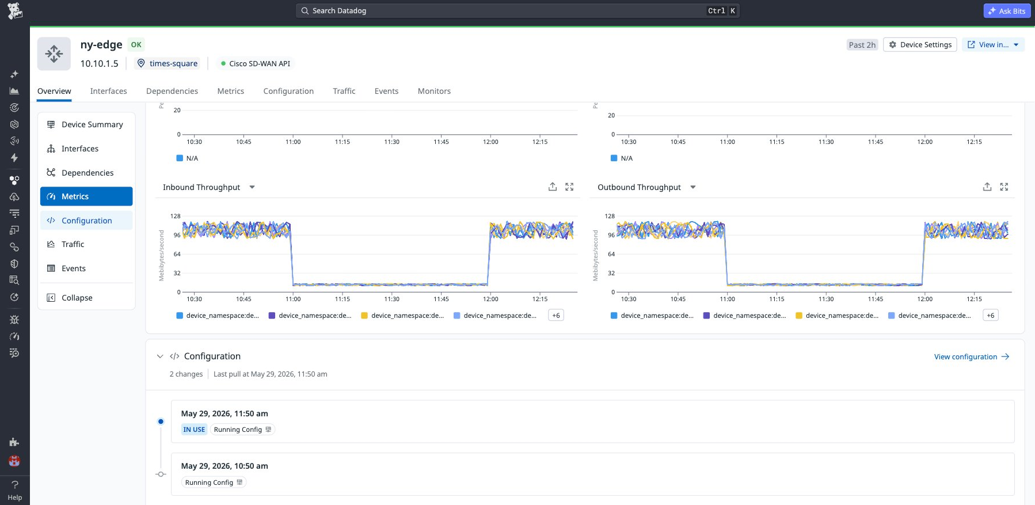
Task: Export the Inbound Throughput graph
Action: point(553,187)
